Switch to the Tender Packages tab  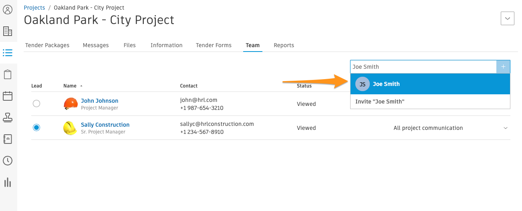pos(47,45)
